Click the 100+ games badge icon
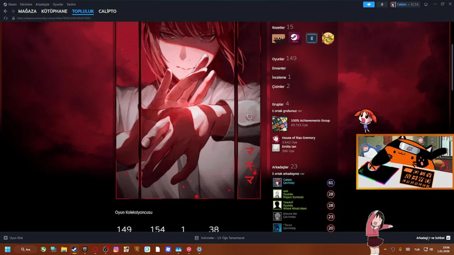454x255 pixels. [278, 38]
